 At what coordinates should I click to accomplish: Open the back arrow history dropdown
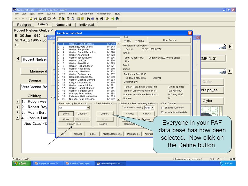coord(20,19)
